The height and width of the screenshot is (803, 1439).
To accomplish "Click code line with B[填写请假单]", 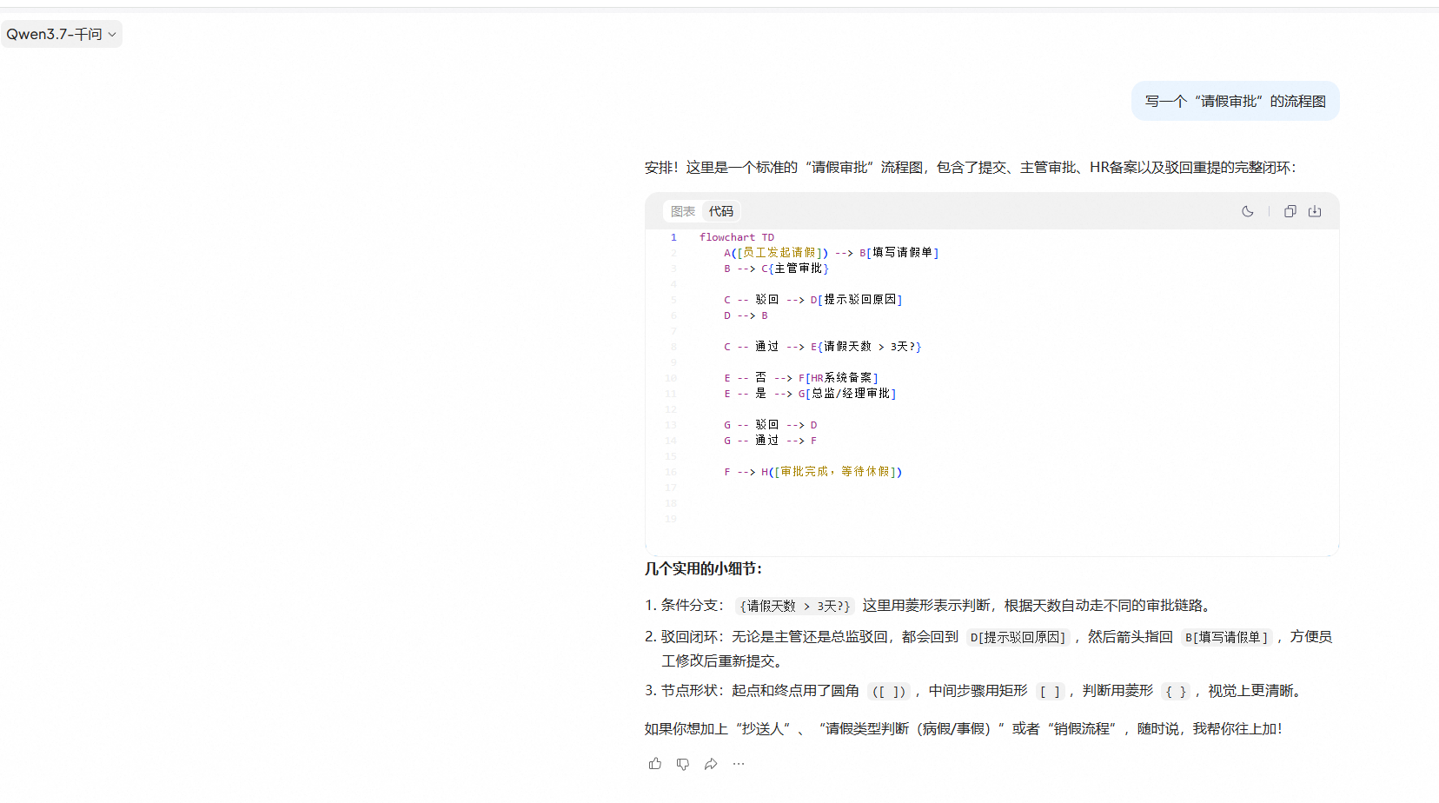I will tap(832, 253).
